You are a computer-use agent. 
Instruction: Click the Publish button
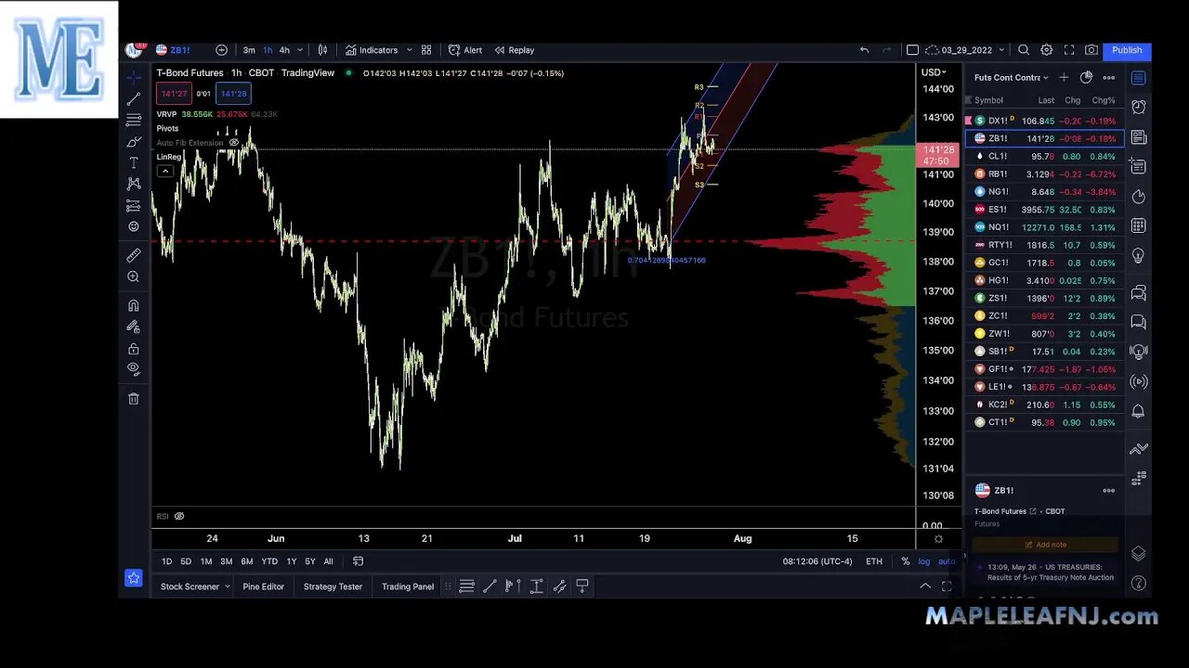pyautogui.click(x=1127, y=50)
